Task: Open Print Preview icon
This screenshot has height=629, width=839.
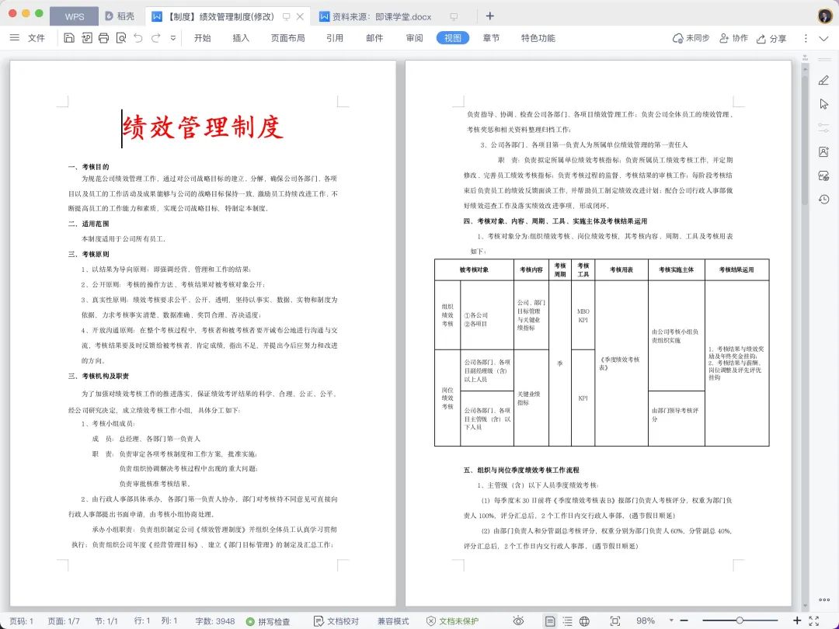Action: (121, 38)
